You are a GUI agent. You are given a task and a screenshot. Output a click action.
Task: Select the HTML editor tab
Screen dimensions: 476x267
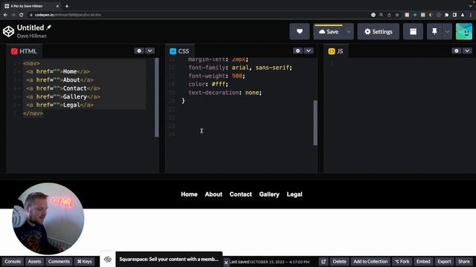point(25,51)
